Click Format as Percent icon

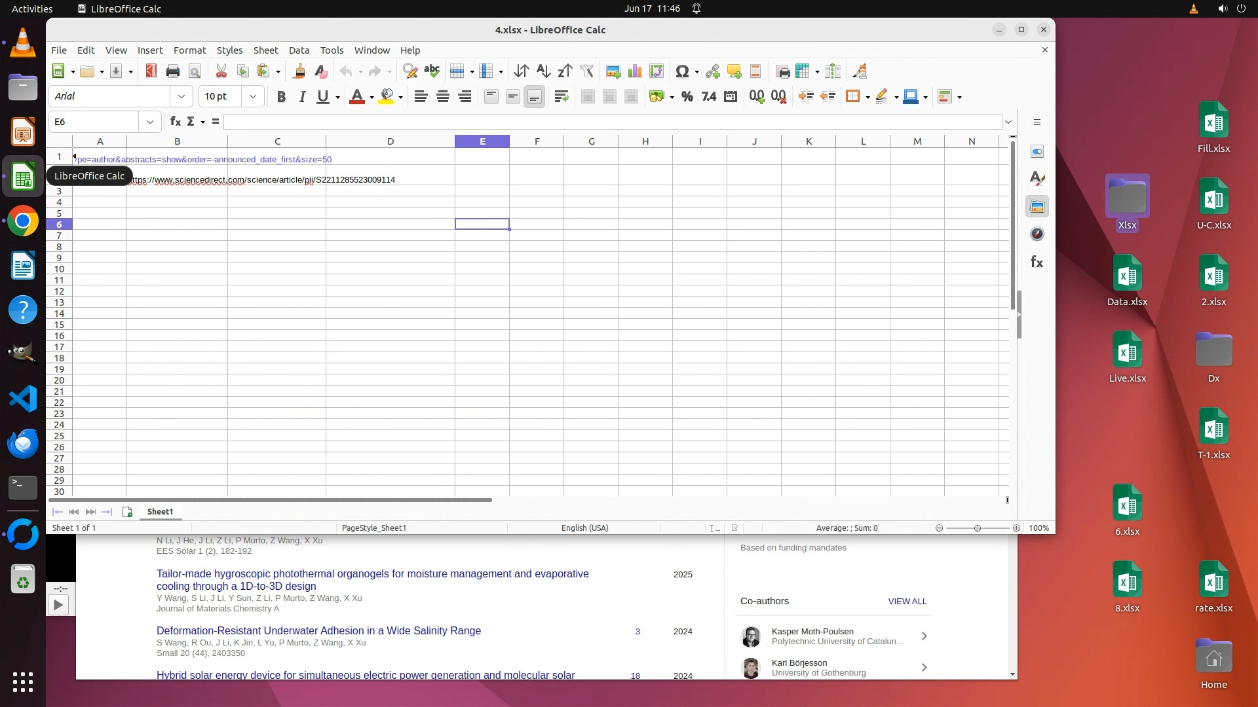pyautogui.click(x=687, y=97)
